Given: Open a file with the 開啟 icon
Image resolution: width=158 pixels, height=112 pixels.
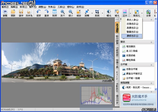Looking at the screenshot, I should [x=13, y=13].
